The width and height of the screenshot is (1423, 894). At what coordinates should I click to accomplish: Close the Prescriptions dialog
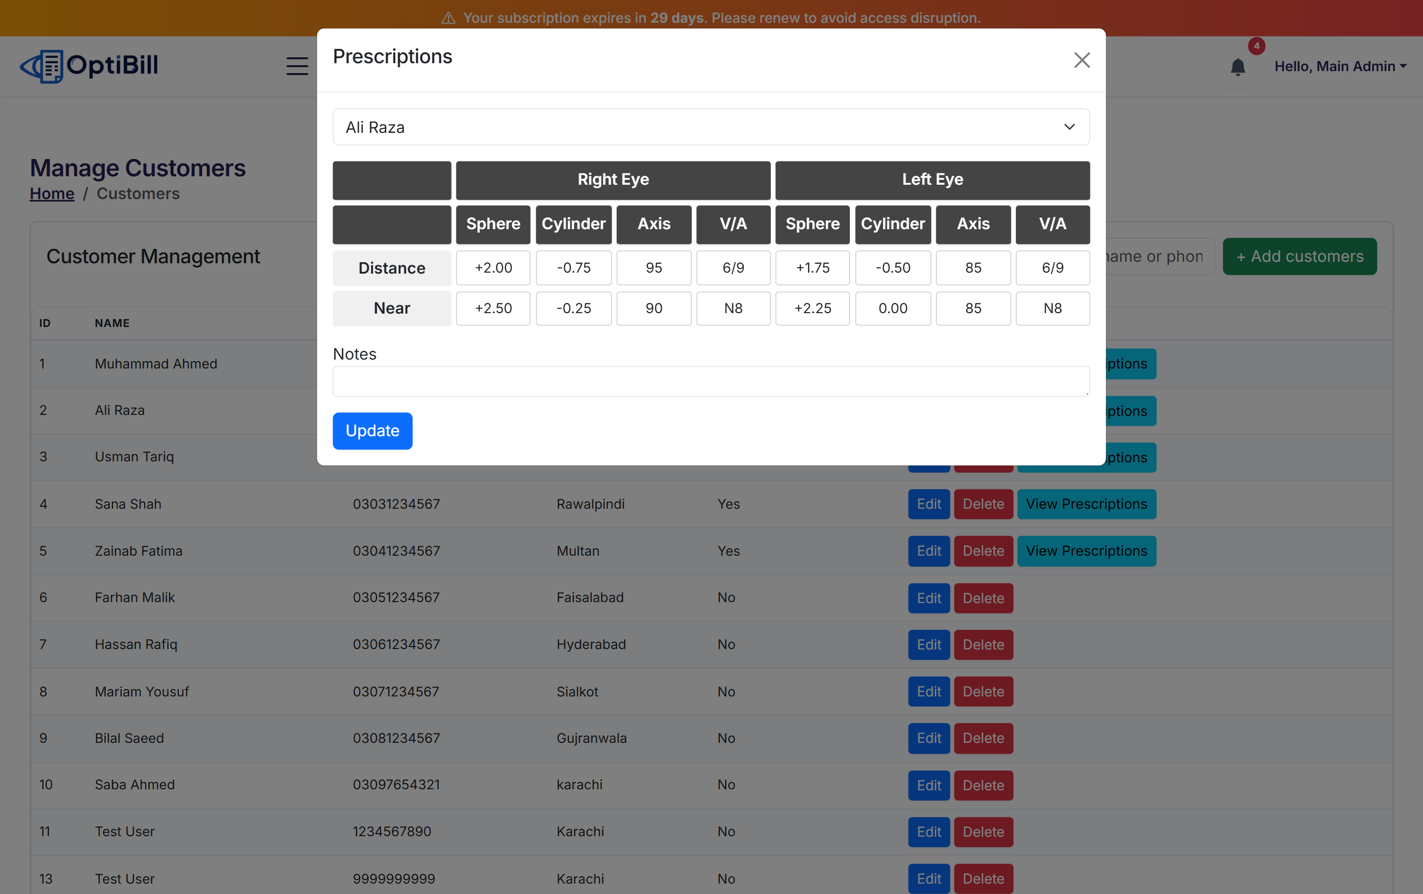click(1082, 60)
